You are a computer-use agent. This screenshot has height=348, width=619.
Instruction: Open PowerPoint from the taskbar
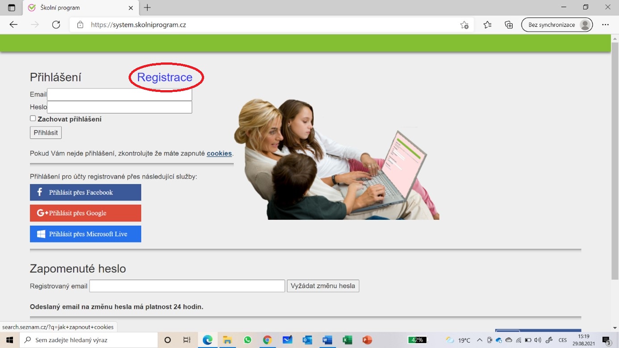(x=367, y=340)
